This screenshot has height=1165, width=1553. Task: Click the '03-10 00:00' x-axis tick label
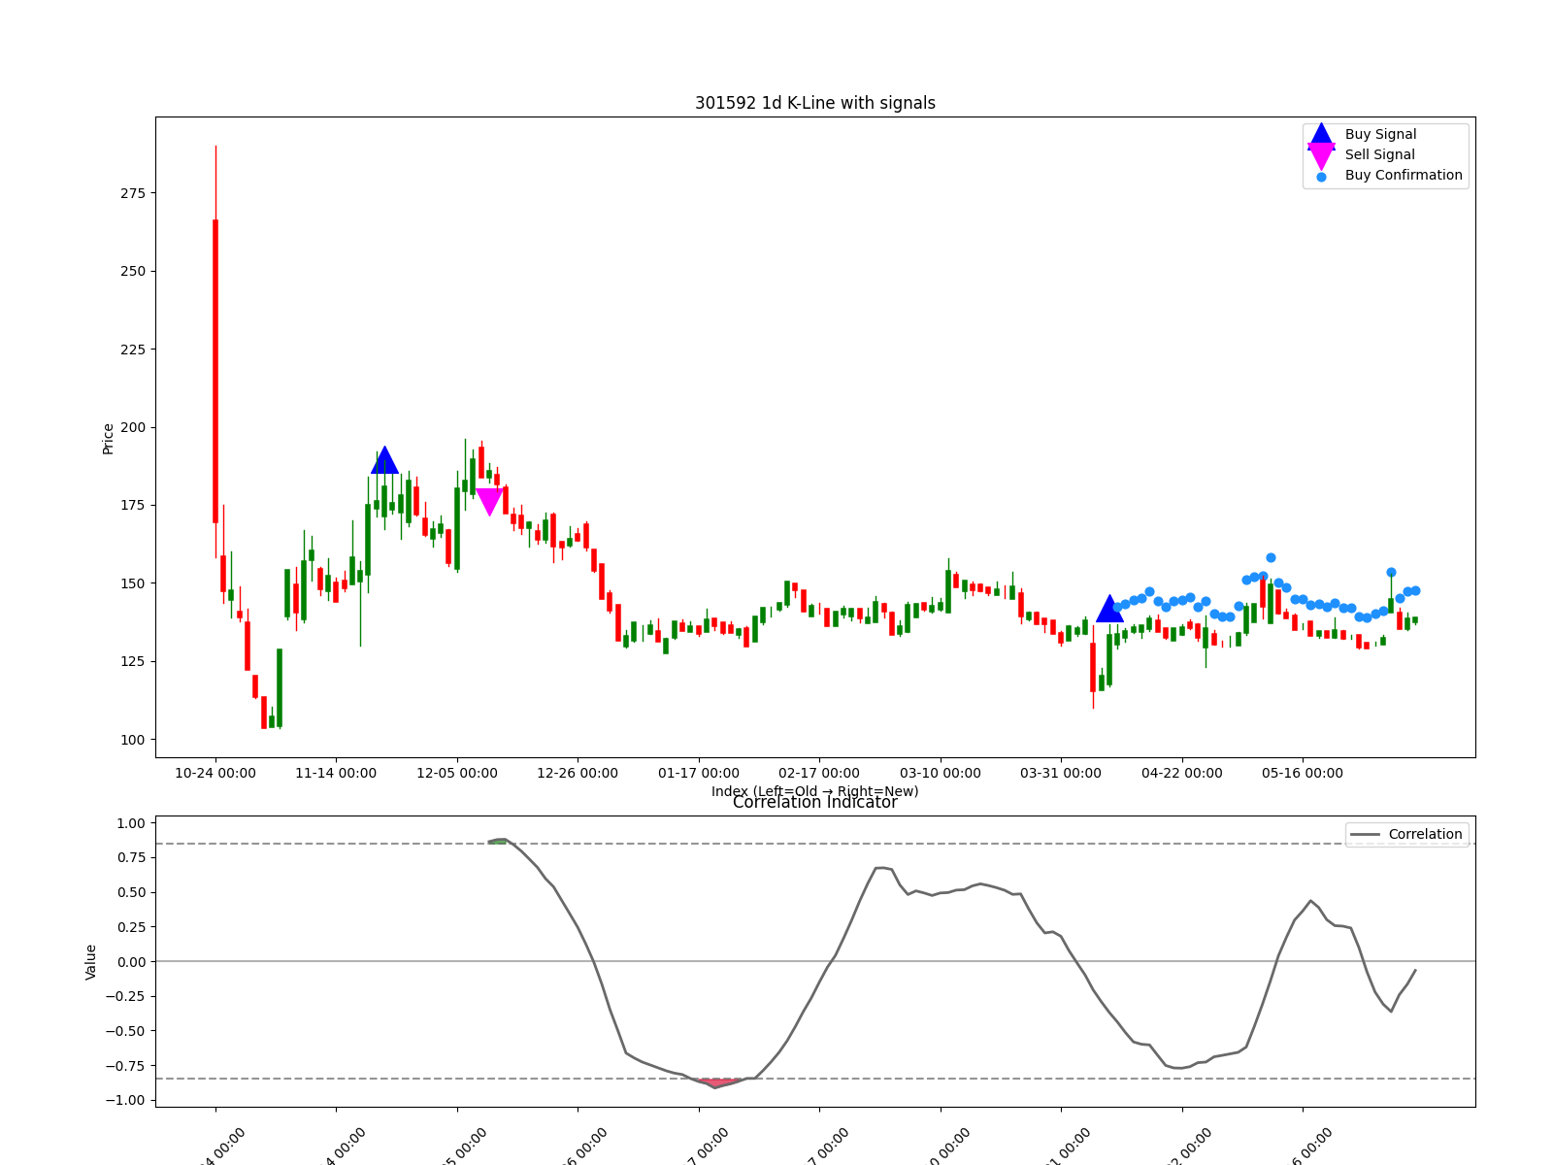pos(941,773)
